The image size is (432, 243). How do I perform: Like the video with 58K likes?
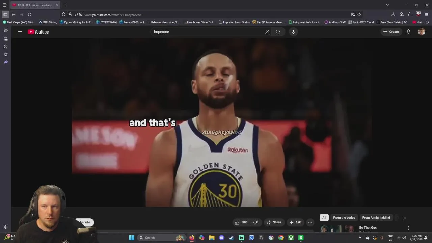pyautogui.click(x=241, y=222)
